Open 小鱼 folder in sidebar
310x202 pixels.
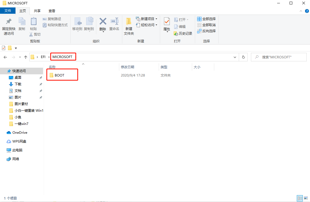click(x=18, y=117)
